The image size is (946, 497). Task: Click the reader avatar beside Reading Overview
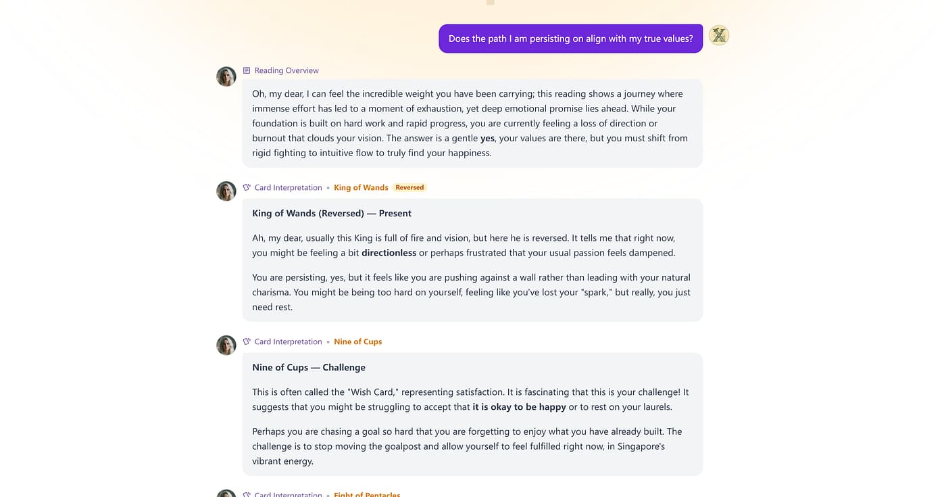(x=226, y=76)
